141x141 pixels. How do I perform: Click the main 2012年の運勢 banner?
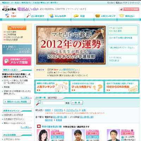[71, 45]
